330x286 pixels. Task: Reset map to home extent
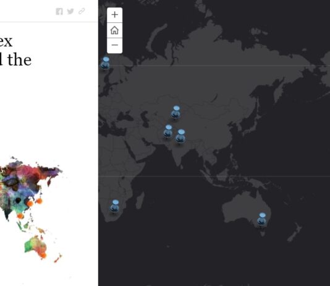[115, 30]
